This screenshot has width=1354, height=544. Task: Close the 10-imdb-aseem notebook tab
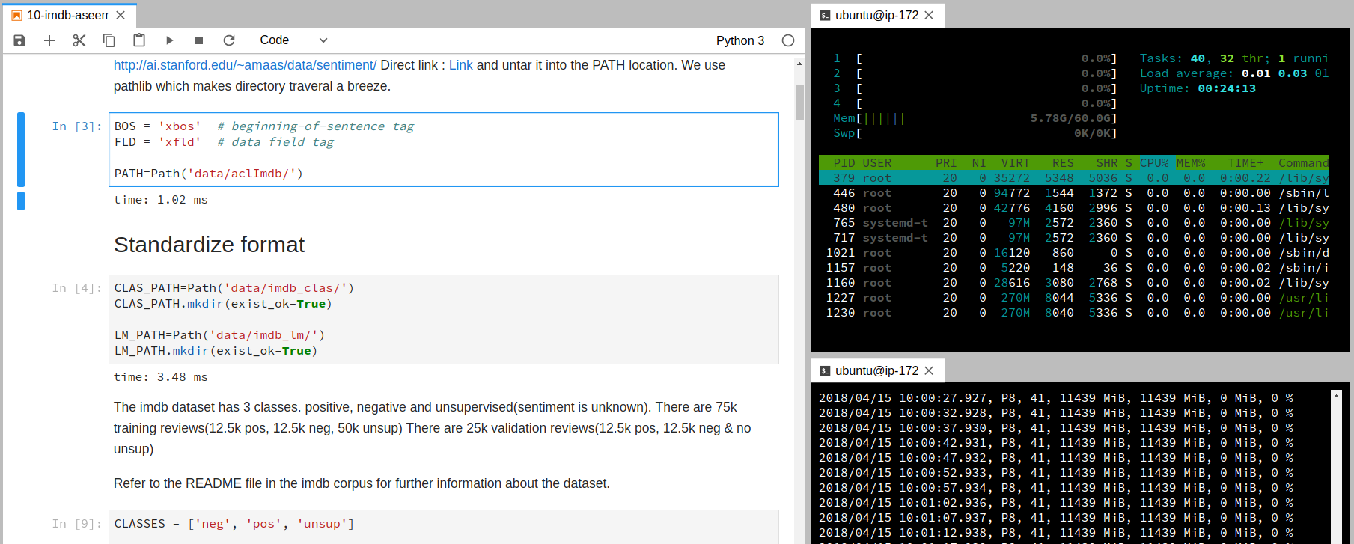[121, 15]
